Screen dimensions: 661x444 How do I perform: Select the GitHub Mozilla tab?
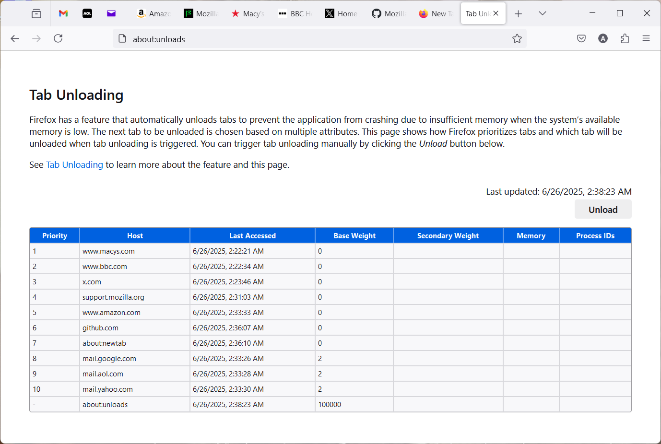(389, 13)
